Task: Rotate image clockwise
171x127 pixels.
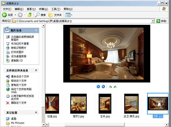Action: tap(110, 87)
